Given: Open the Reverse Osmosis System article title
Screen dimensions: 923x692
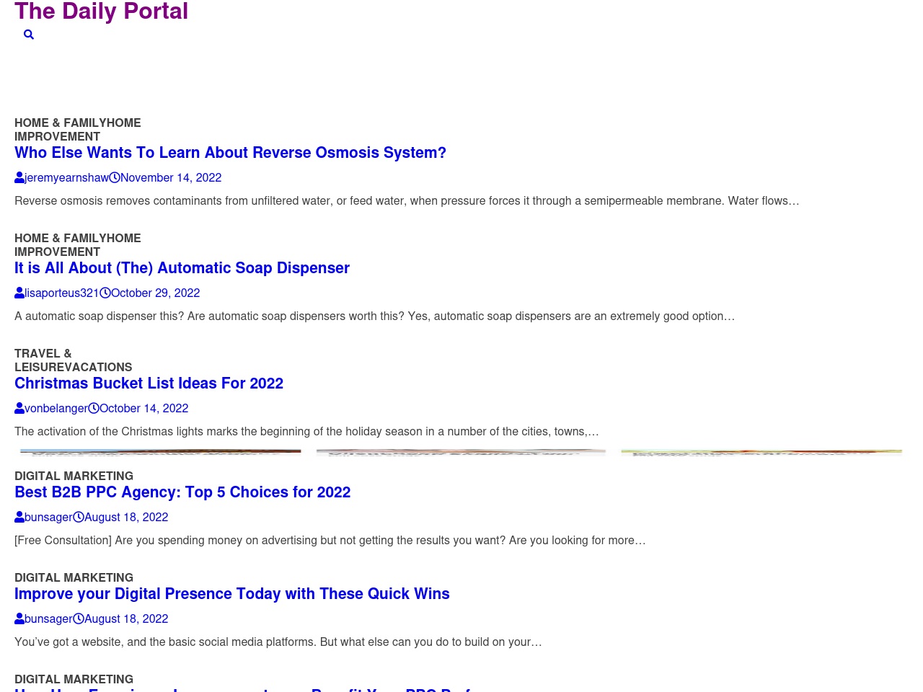Looking at the screenshot, I should click(x=230, y=153).
